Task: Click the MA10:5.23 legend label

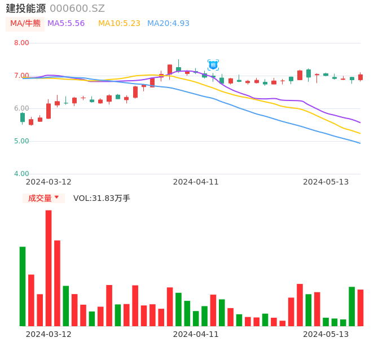Action: 119,24
